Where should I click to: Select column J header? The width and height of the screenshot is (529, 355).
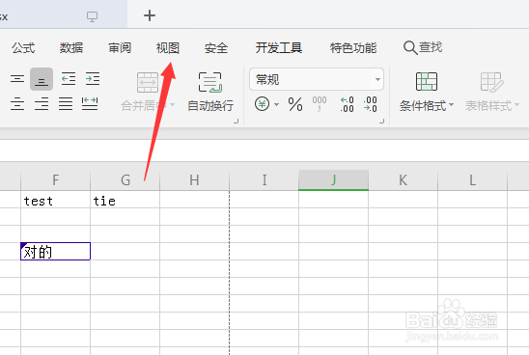pyautogui.click(x=333, y=180)
